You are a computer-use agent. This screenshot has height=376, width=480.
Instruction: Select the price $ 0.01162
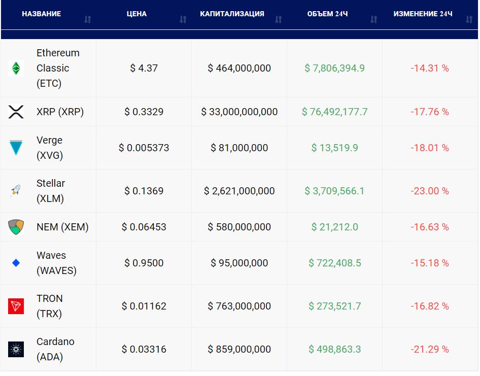click(144, 306)
